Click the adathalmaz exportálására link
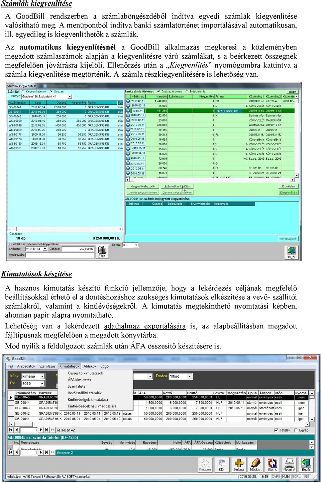This screenshot has width=321, height=483. (145, 326)
